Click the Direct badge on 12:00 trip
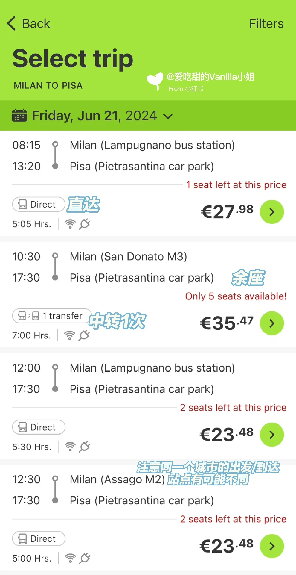The height and width of the screenshot is (575, 296). pyautogui.click(x=38, y=427)
